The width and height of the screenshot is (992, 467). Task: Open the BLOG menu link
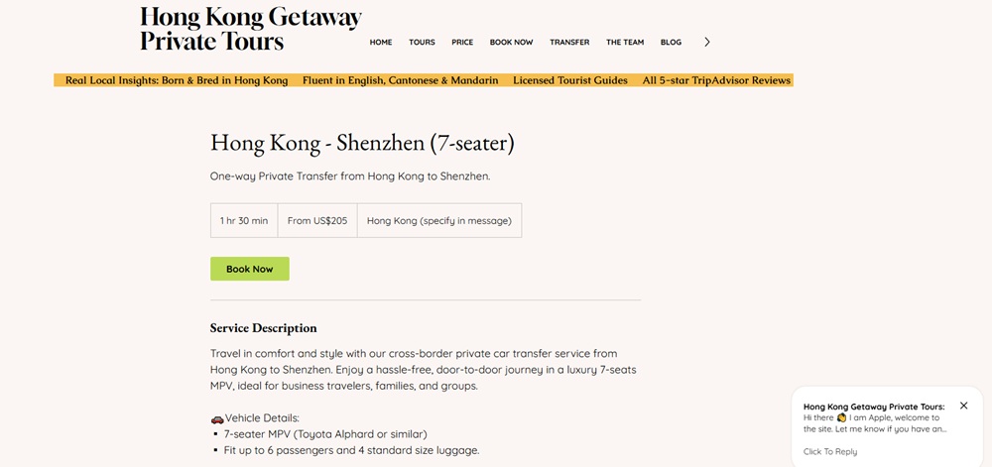(x=671, y=43)
